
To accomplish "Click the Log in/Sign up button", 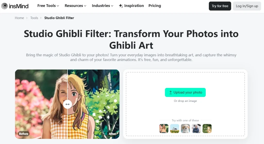I will pos(247,6).
